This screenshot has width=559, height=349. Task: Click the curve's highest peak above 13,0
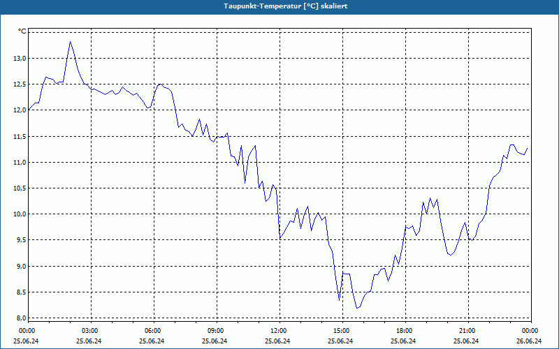[x=71, y=42]
